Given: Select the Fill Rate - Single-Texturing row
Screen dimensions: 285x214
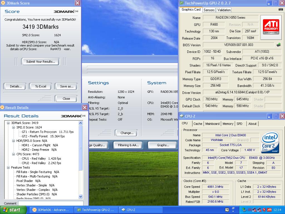Looking at the screenshot, I should pos(38,172).
